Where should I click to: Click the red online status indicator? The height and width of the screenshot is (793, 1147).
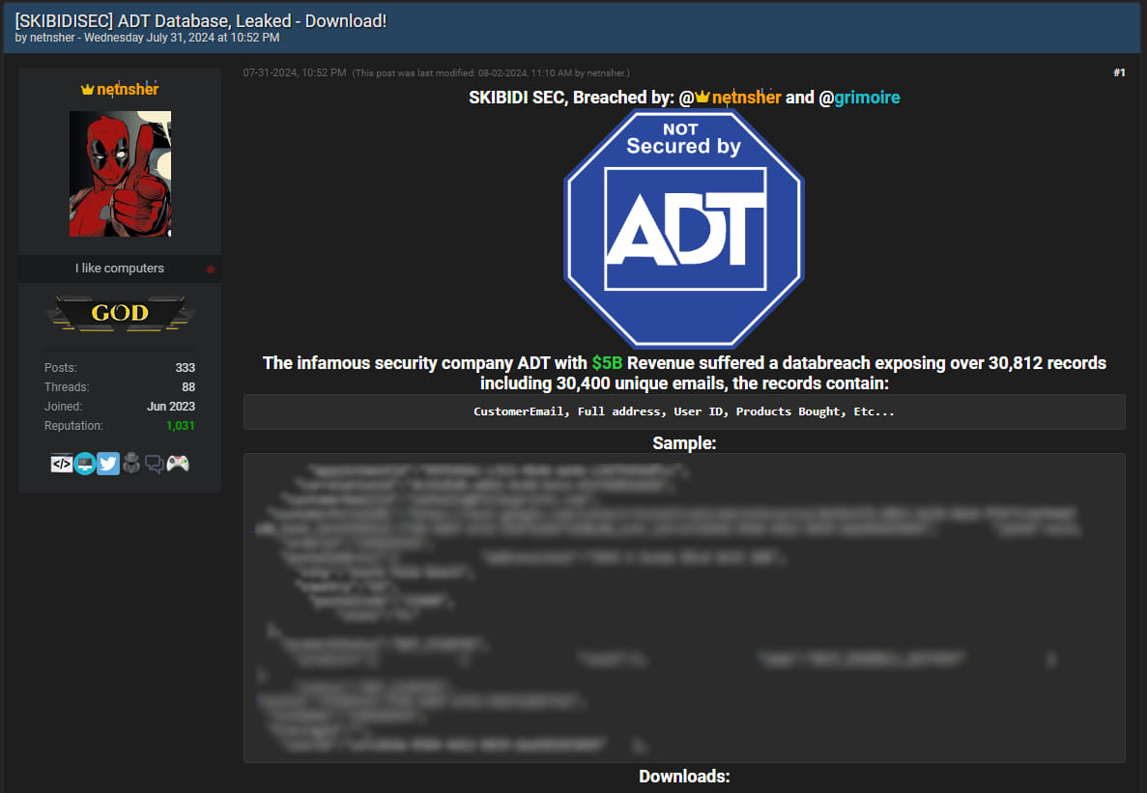[210, 269]
